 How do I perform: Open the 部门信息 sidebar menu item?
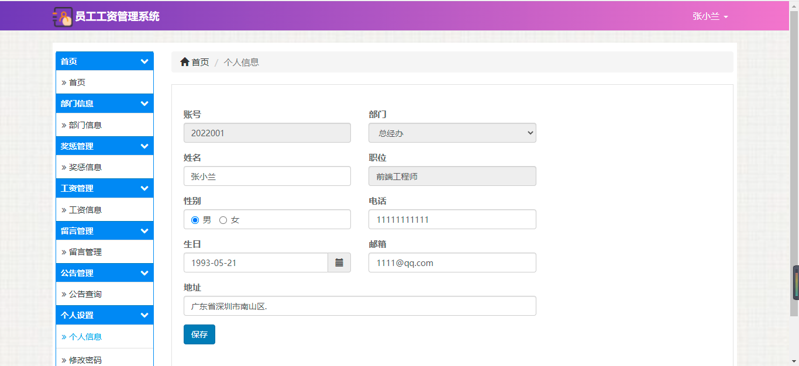coord(105,125)
